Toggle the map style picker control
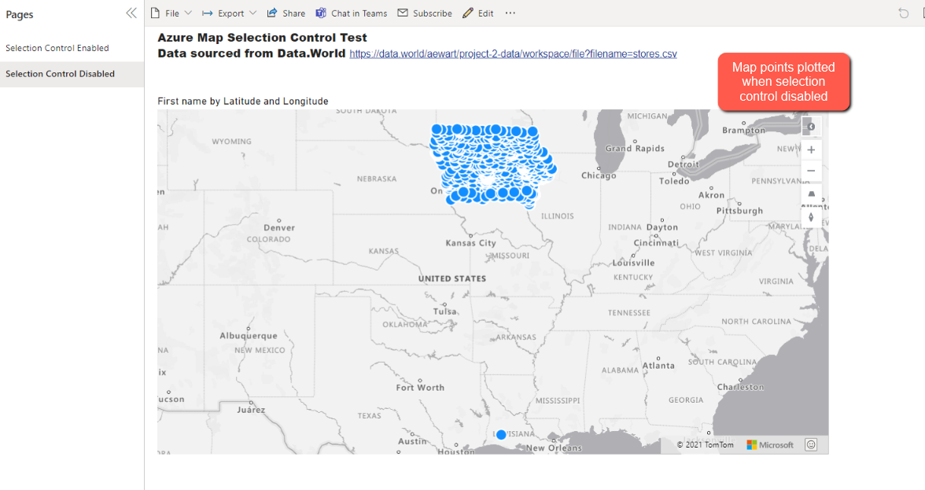The width and height of the screenshot is (925, 490). click(811, 127)
